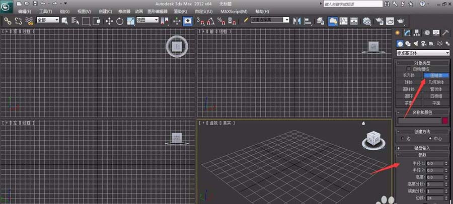
Task: Open the 3ds Max application menu logo
Action: tap(6, 7)
